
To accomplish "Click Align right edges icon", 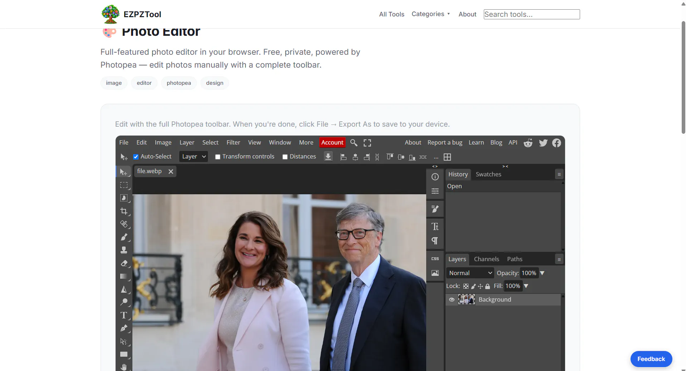I will point(367,157).
